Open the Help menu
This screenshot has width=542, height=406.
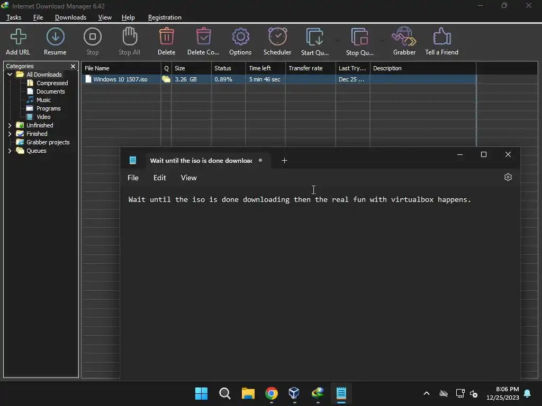click(x=128, y=17)
